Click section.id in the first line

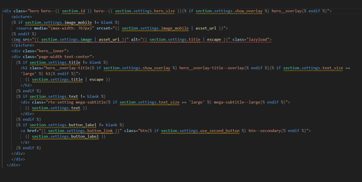tap(74, 11)
